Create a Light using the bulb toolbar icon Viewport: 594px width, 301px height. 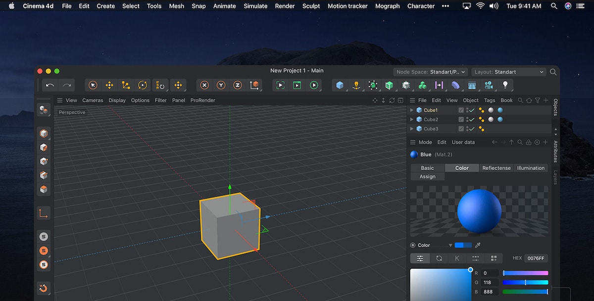504,85
